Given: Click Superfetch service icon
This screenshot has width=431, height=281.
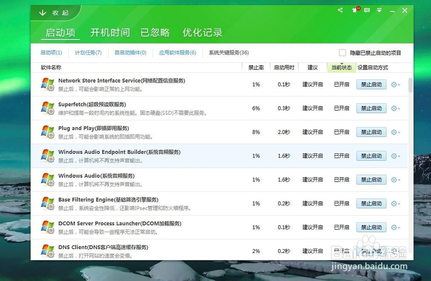Looking at the screenshot, I should pos(48,108).
